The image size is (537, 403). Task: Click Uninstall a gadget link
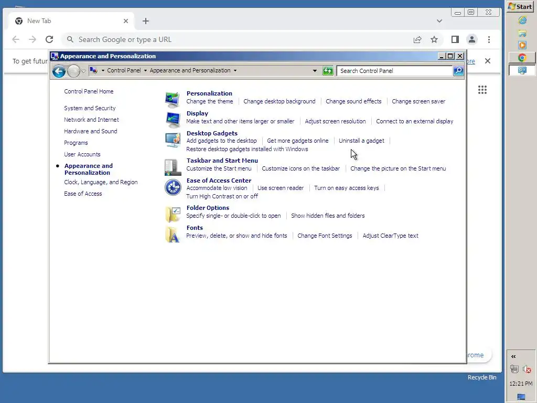(361, 141)
